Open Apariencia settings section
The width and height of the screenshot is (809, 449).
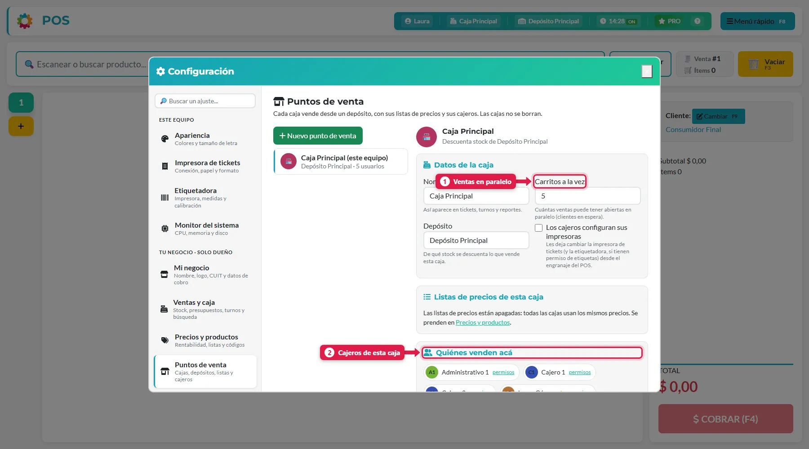(205, 139)
